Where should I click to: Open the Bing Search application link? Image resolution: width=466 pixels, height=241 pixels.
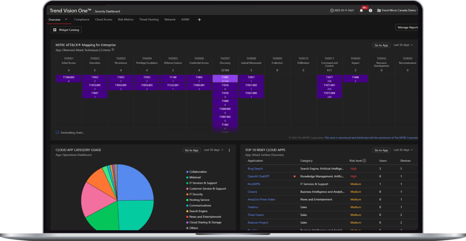pos(255,169)
